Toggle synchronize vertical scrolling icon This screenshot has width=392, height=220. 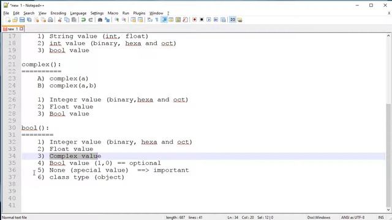click(134, 20)
